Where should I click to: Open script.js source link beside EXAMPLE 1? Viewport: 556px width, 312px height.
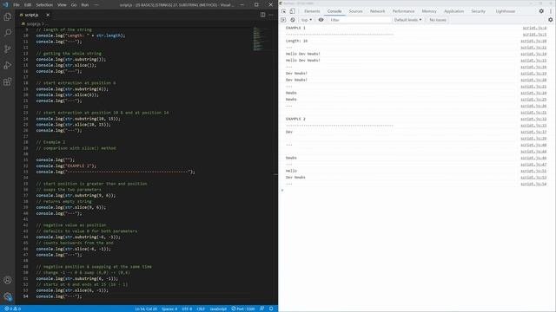click(534, 28)
